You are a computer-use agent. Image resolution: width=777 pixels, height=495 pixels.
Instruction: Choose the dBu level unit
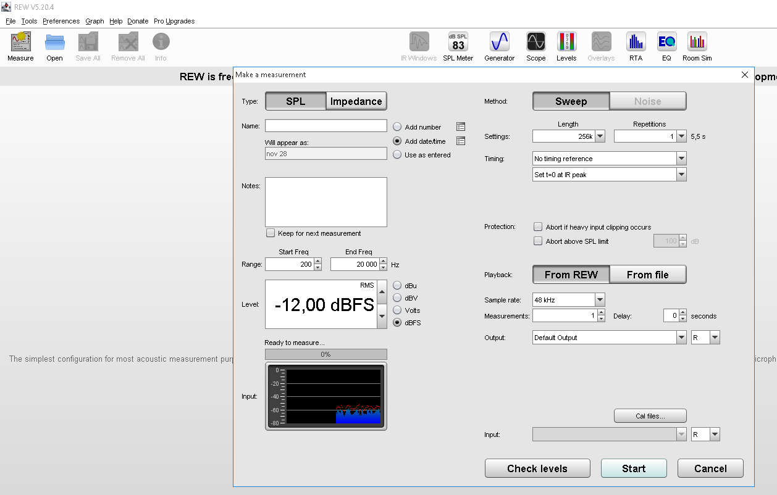click(x=397, y=286)
